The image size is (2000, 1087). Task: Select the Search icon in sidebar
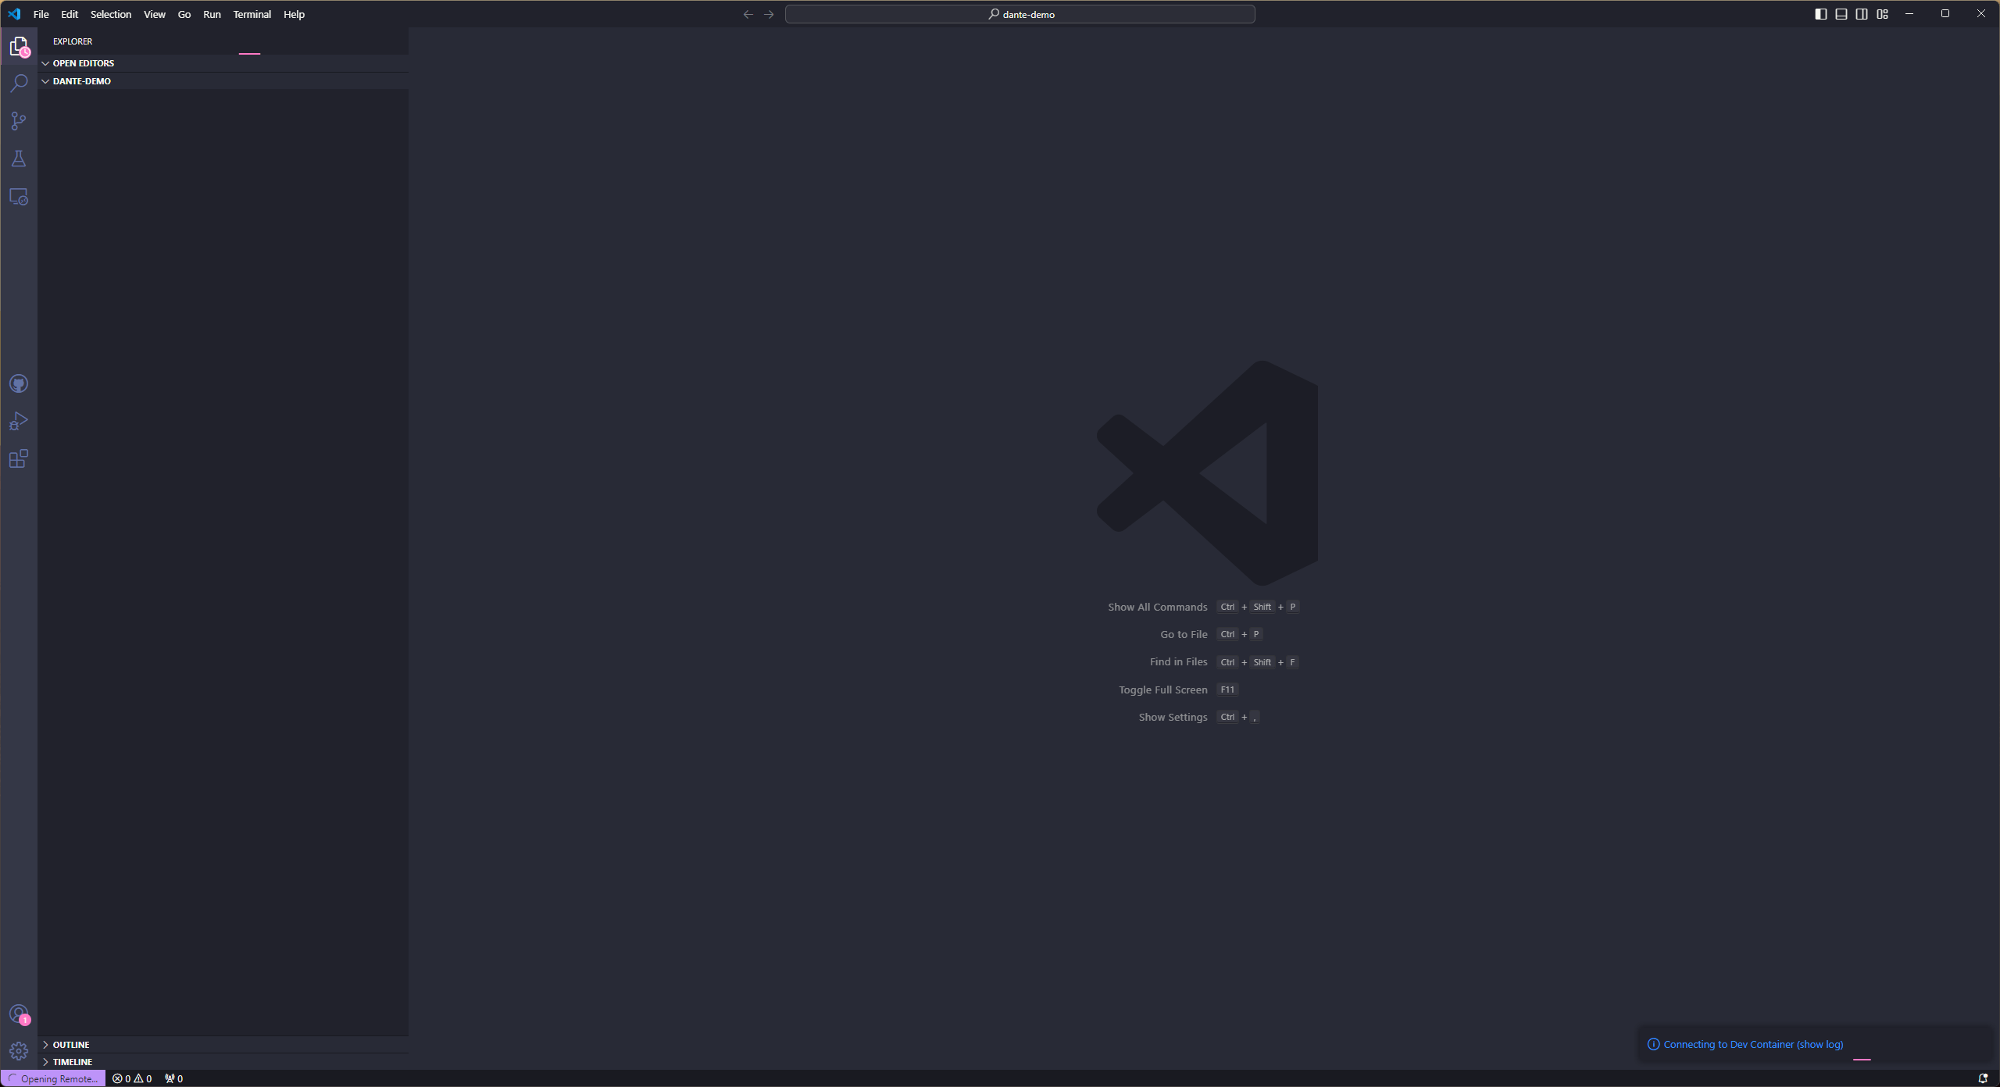(19, 83)
